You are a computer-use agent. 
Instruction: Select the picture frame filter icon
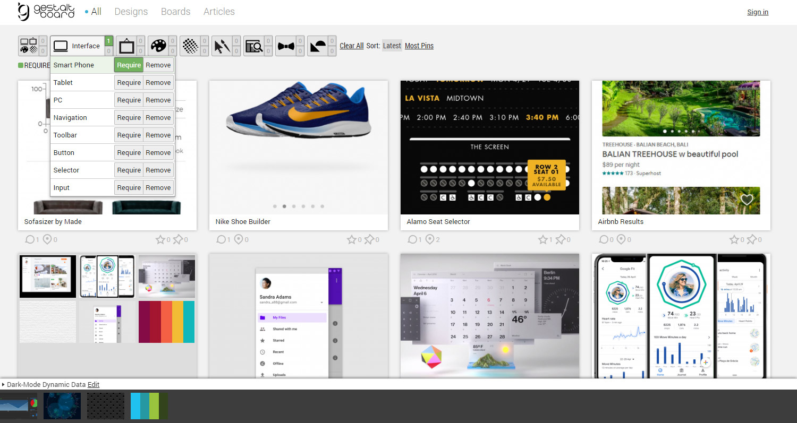coord(126,46)
